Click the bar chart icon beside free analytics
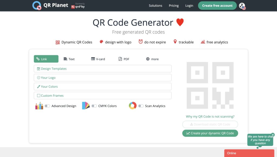The width and height of the screenshot is (277, 157). point(203,42)
